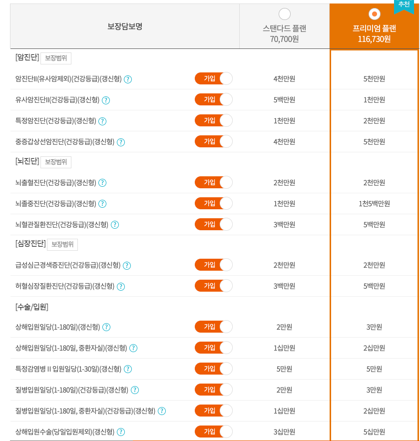
Task: Toggle off 가입 switch for 뇌혈관질환진단
Action: [x=214, y=224]
